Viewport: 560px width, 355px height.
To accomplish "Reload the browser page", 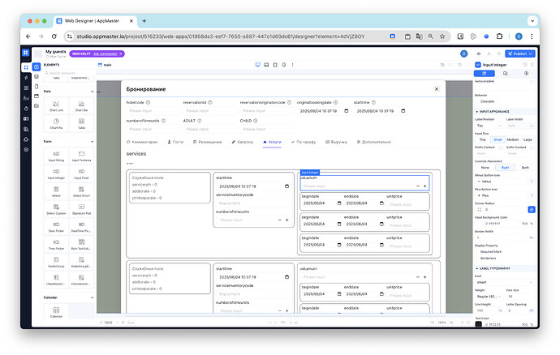I will [x=54, y=36].
